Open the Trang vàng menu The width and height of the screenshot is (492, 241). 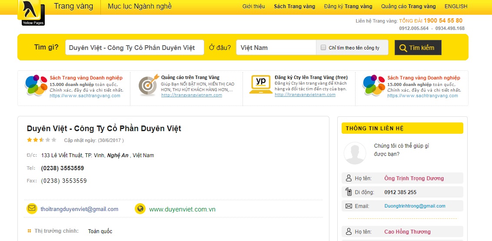pyautogui.click(x=73, y=6)
